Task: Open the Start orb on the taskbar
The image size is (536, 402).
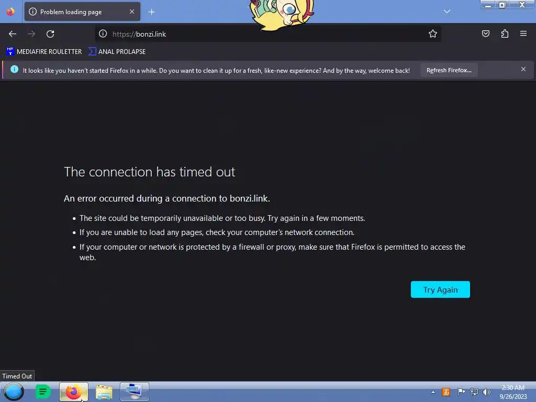Action: click(14, 392)
